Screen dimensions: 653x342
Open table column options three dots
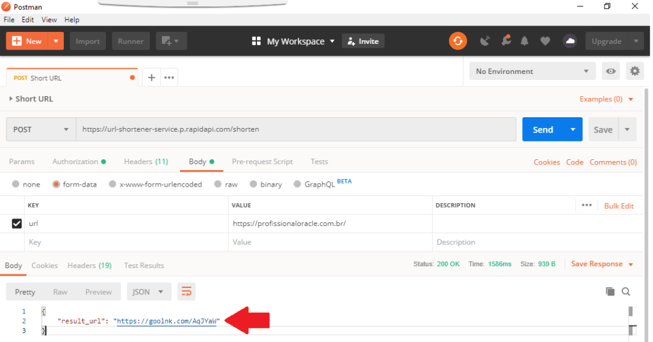[587, 205]
